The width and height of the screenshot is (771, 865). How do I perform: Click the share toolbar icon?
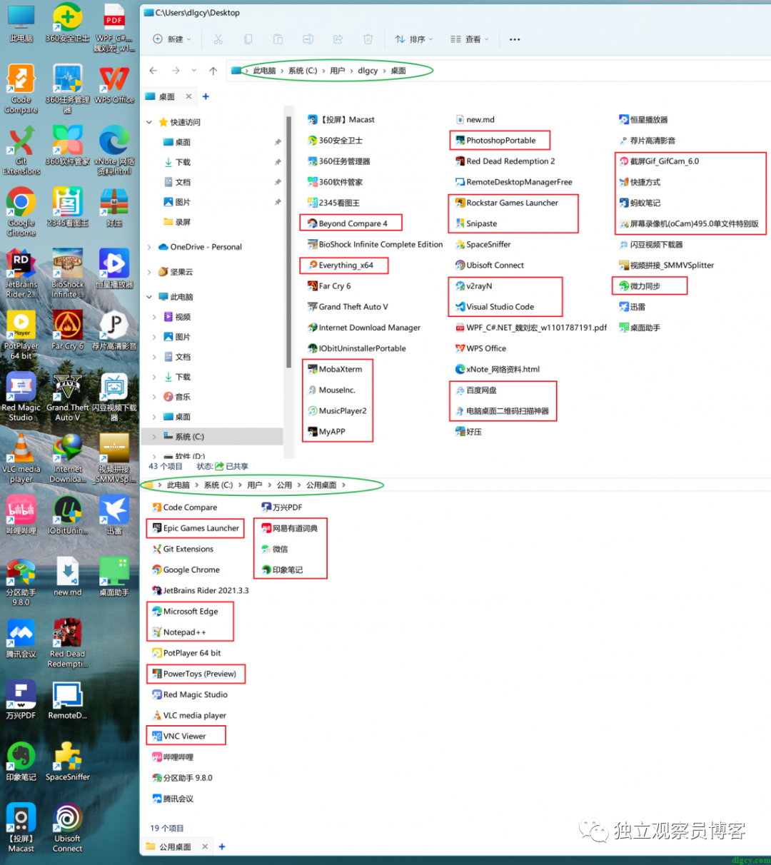pyautogui.click(x=338, y=39)
